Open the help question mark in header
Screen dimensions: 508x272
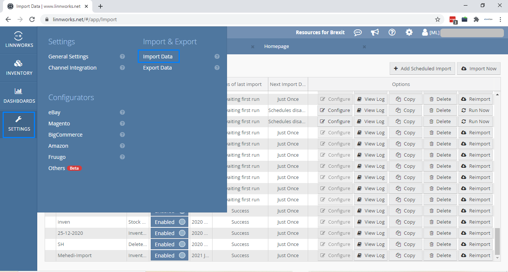(392, 32)
